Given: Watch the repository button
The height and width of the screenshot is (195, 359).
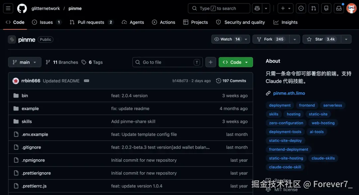Looking at the screenshot, I should pos(227,39).
